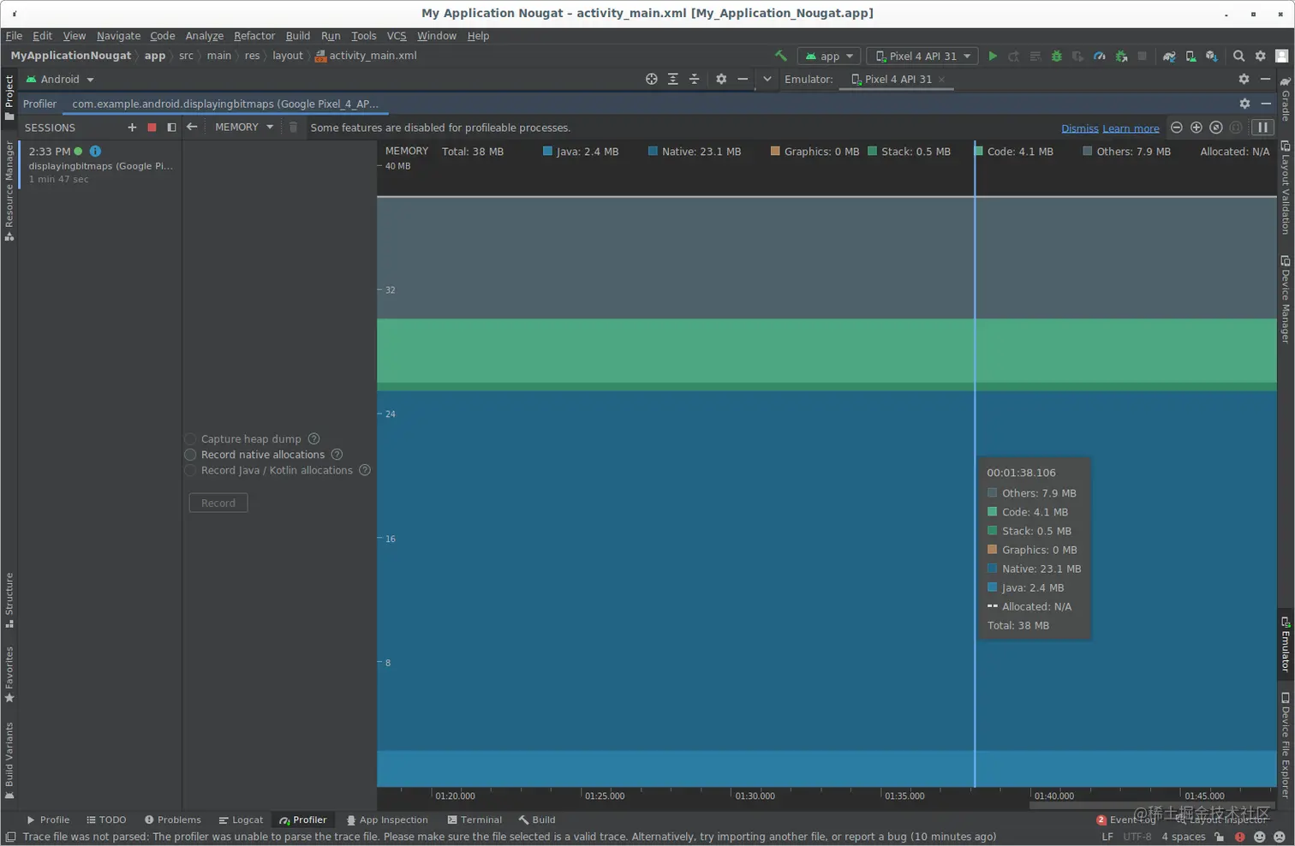Dismiss the profileable process notice

coord(1079,128)
